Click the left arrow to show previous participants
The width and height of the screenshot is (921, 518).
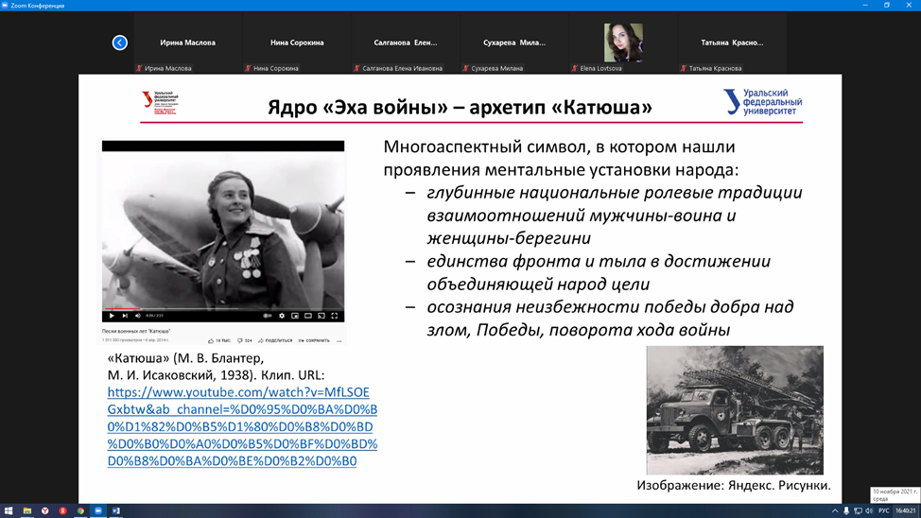(x=120, y=43)
